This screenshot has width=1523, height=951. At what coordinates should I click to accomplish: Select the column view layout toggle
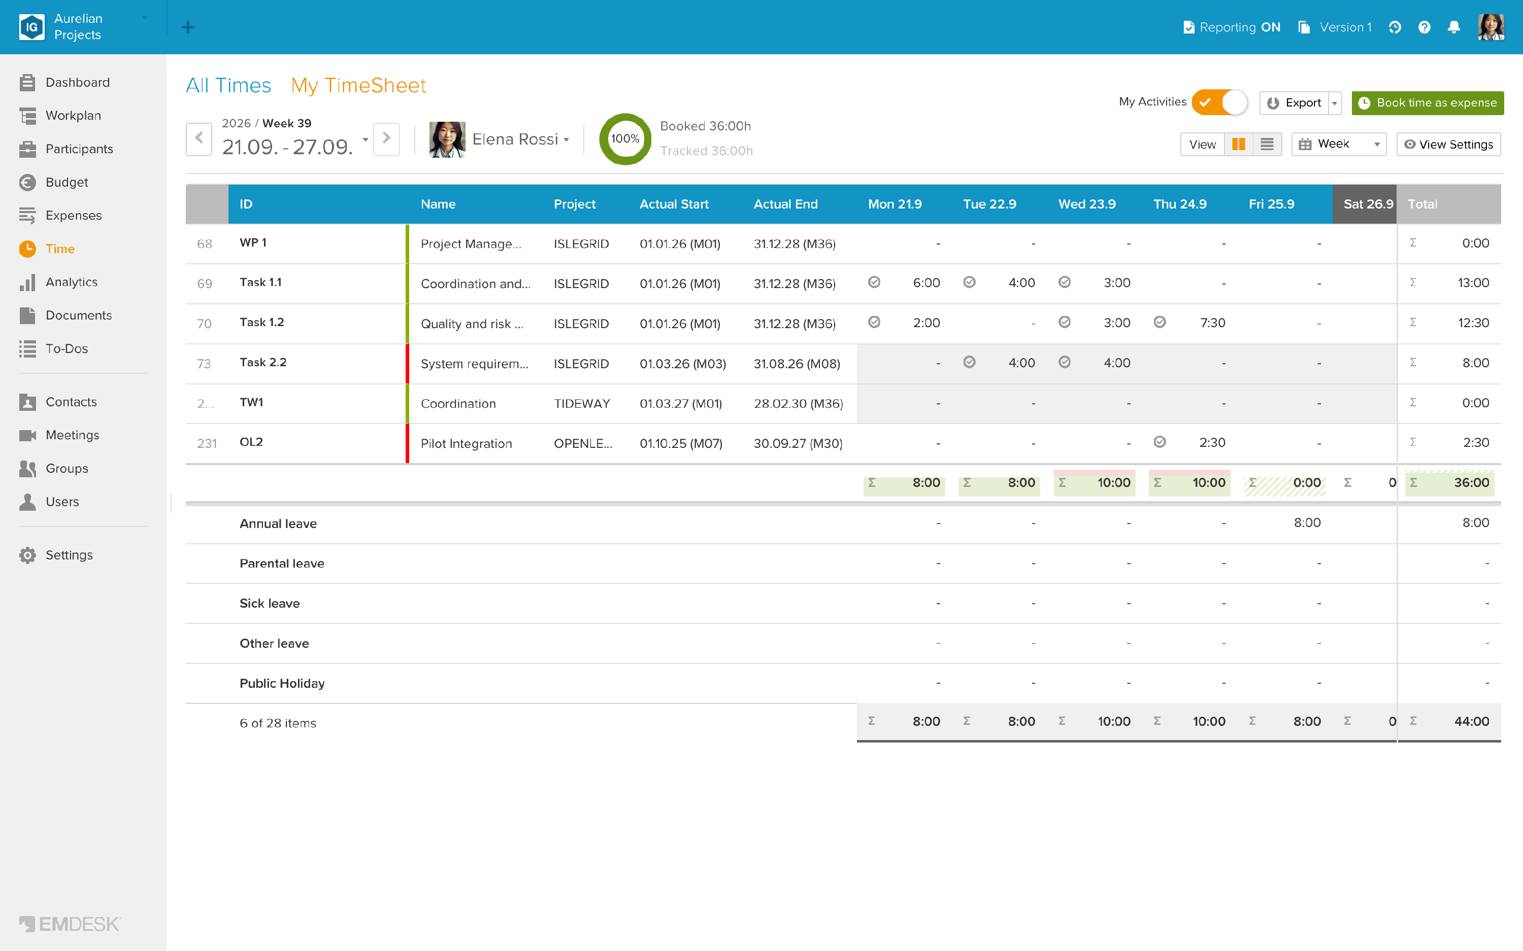pyautogui.click(x=1239, y=145)
